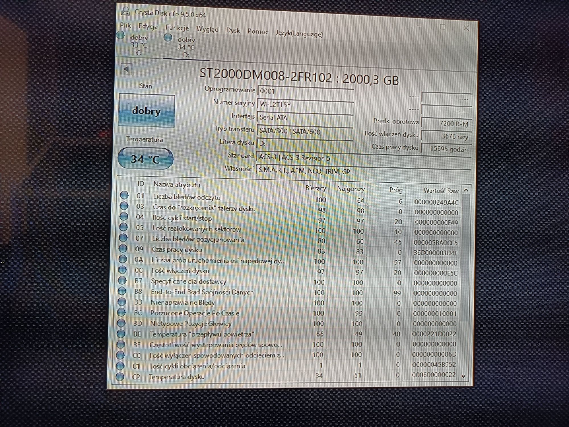This screenshot has height=427, width=569.
Task: Click status circle for drive C:
Action: [121, 35]
